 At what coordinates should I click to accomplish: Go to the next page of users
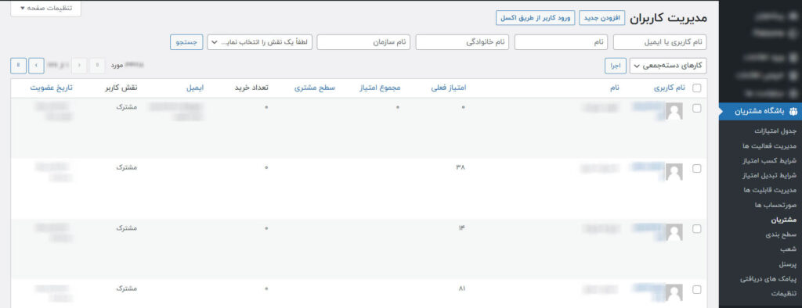click(x=36, y=66)
